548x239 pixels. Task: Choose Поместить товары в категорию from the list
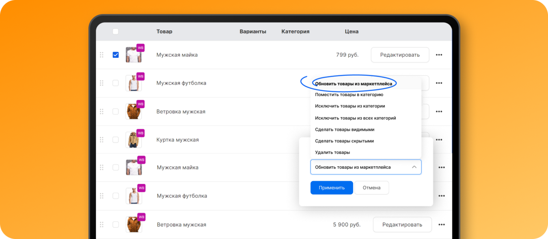349,95
